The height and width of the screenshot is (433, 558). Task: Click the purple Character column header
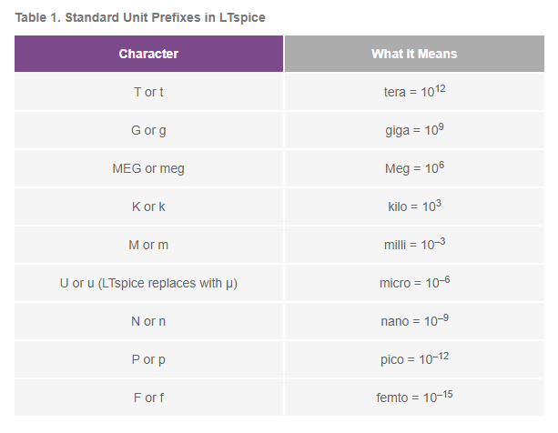[x=148, y=54]
